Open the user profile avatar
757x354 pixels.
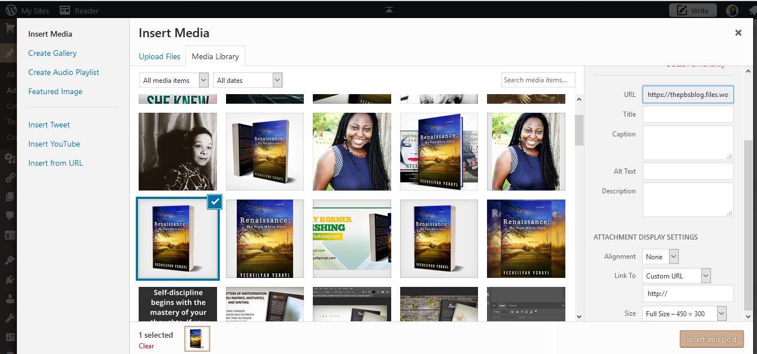[x=732, y=11]
